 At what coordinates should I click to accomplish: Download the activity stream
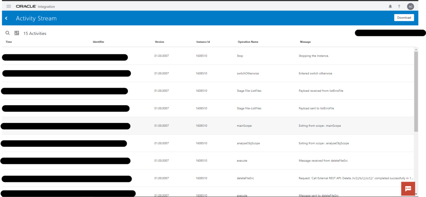pos(404,17)
